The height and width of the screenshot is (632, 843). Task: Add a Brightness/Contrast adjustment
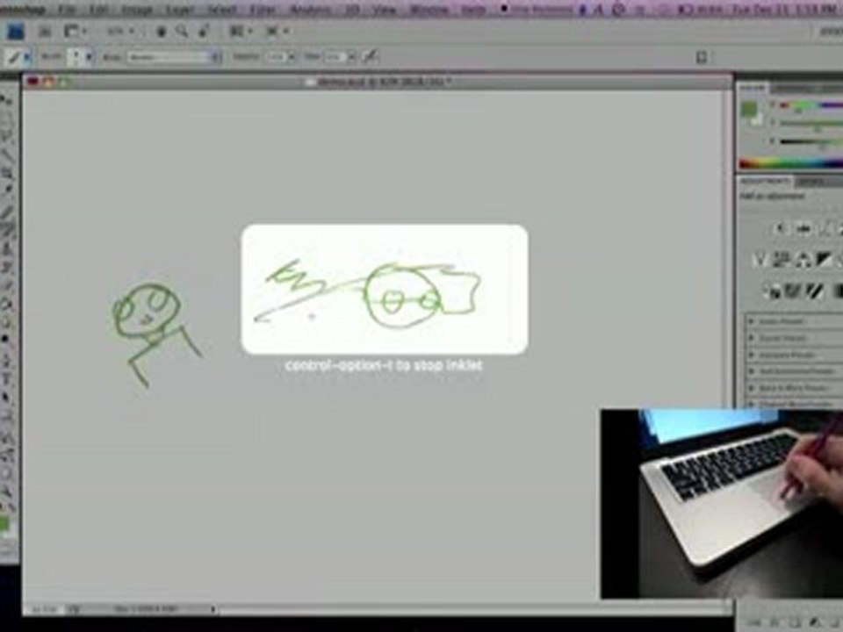(x=781, y=229)
